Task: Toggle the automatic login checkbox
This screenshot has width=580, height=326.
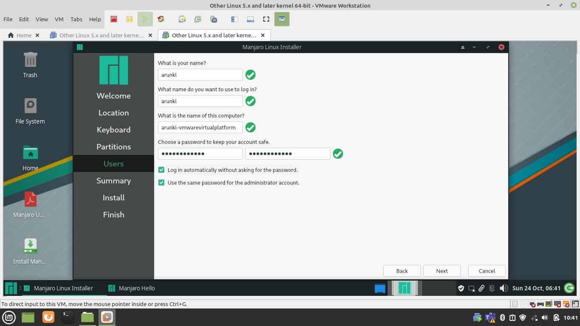Action: click(x=161, y=170)
